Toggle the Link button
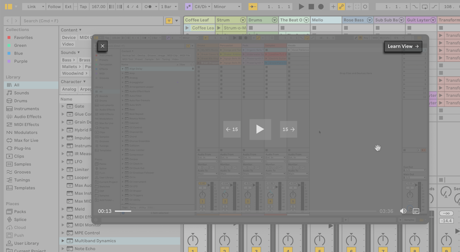The width and height of the screenshot is (460, 252). coord(32,6)
